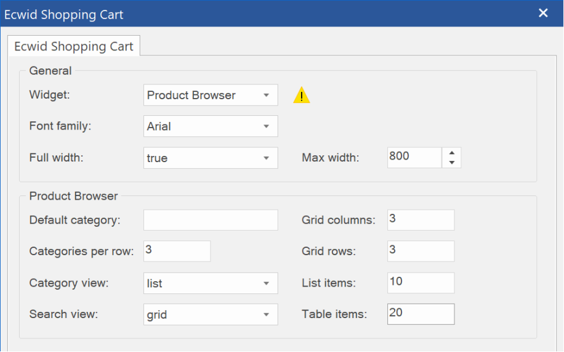Open the Full width dropdown set to true

(x=211, y=158)
